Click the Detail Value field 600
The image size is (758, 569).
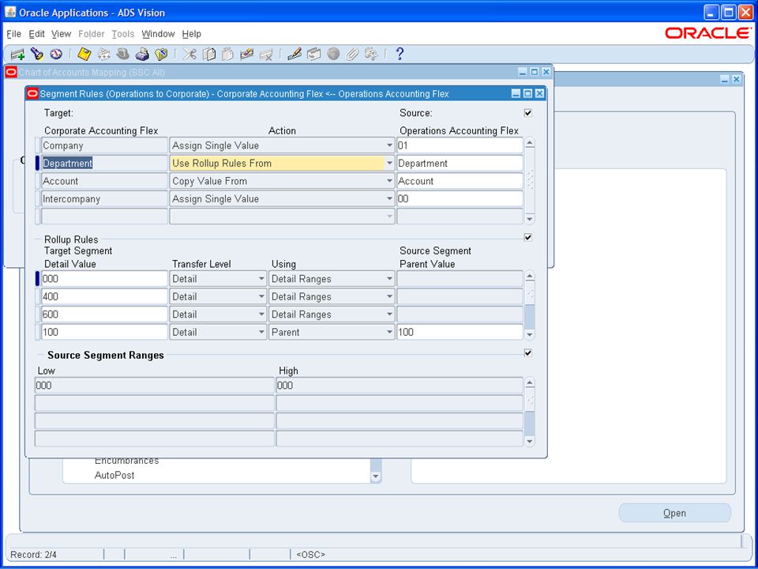click(x=104, y=315)
